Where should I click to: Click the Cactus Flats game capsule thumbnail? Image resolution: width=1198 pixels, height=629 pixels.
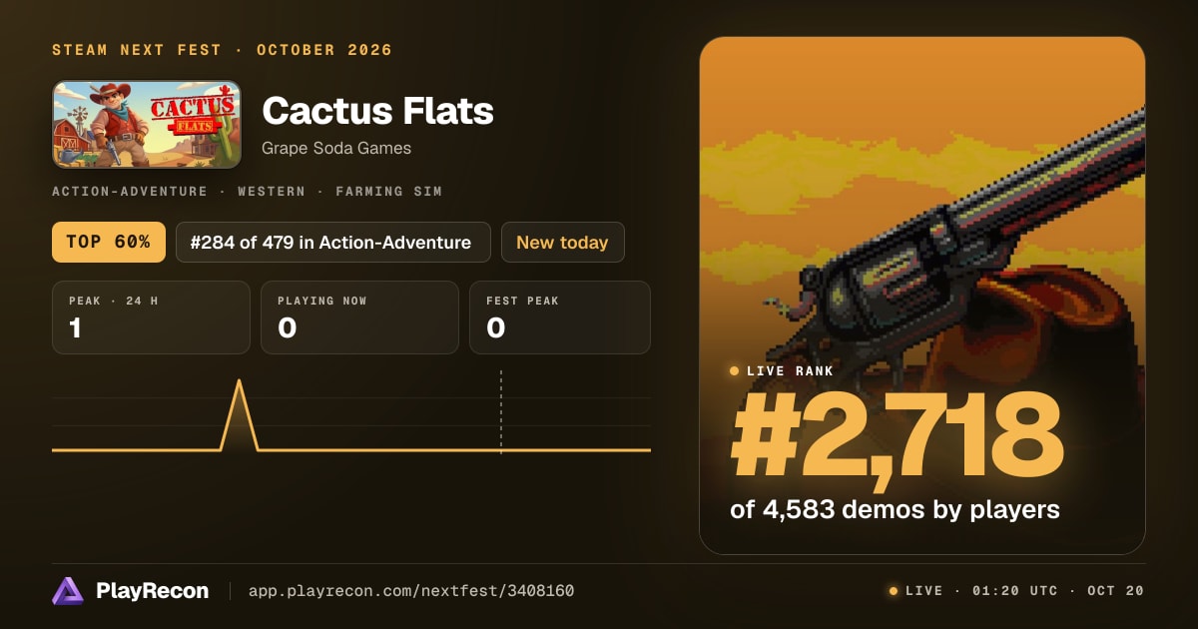(x=147, y=125)
